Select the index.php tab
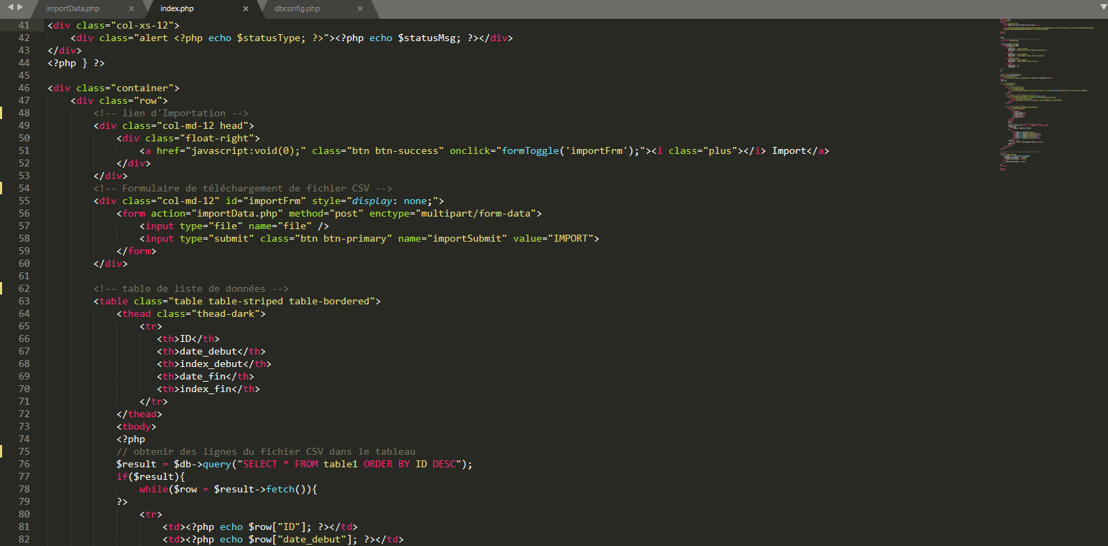1108x546 pixels. tap(177, 9)
